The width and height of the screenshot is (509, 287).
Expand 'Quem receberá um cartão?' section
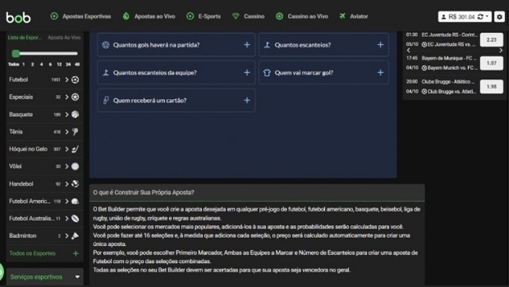pos(247,100)
